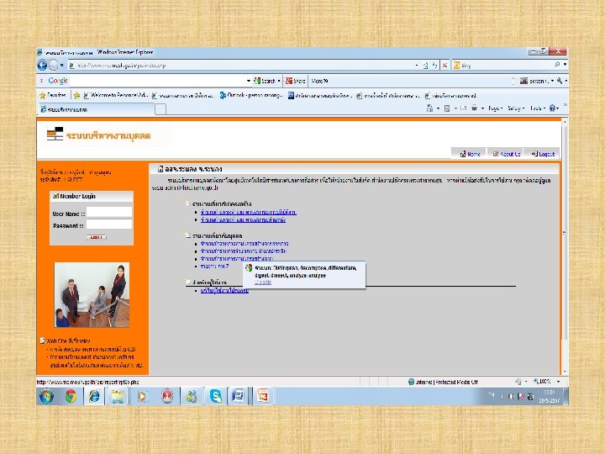Click the Google toolbar Search button
Screen dimensions: 605x454
point(265,81)
